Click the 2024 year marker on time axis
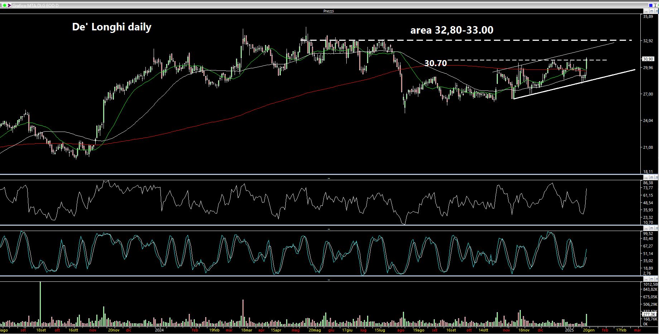This screenshot has height=334, width=659. click(159, 330)
